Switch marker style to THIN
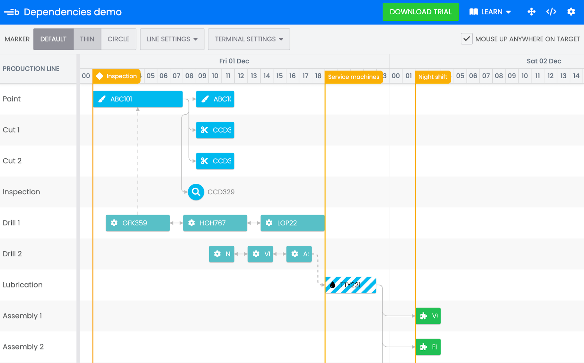 pyautogui.click(x=87, y=39)
